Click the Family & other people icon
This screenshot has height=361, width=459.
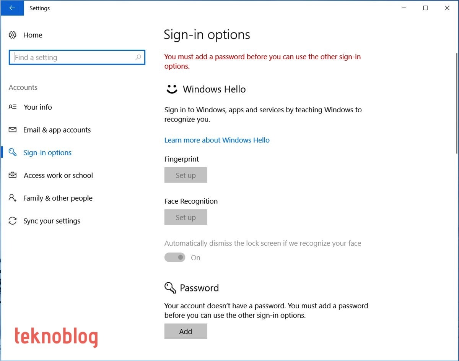pyautogui.click(x=13, y=198)
